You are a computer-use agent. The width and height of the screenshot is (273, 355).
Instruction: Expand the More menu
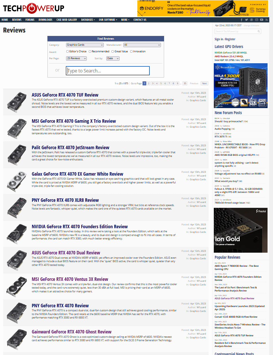(x=125, y=20)
